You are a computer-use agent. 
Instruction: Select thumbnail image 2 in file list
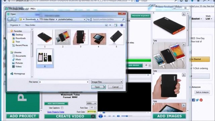[63, 39]
